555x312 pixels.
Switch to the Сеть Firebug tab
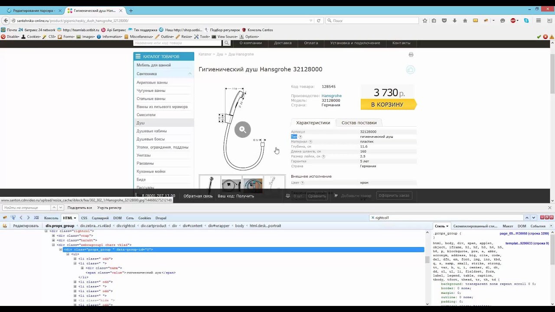[130, 218]
